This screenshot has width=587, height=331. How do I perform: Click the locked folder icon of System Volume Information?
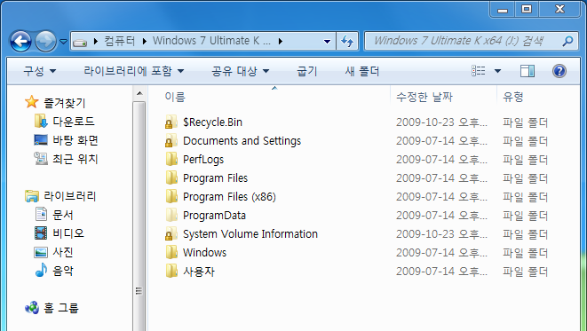171,234
